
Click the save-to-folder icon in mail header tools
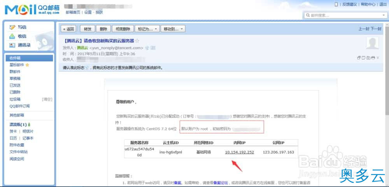pos(368,58)
